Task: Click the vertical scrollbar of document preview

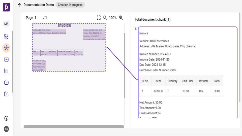Action: 125,65
